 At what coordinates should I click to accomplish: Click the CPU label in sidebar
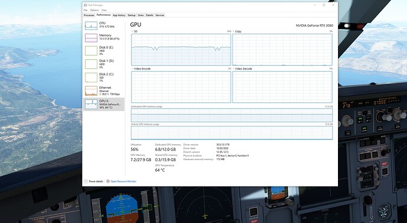pyautogui.click(x=102, y=23)
